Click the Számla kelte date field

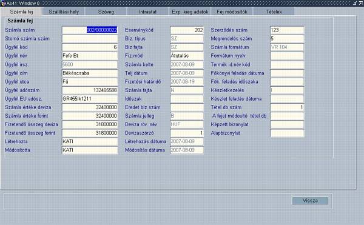click(187, 64)
